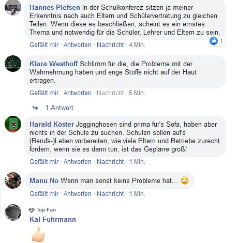Click the reply arrow icon beside 1 Antwort
Viewport: 238px width, 243px height.
(x=35, y=108)
